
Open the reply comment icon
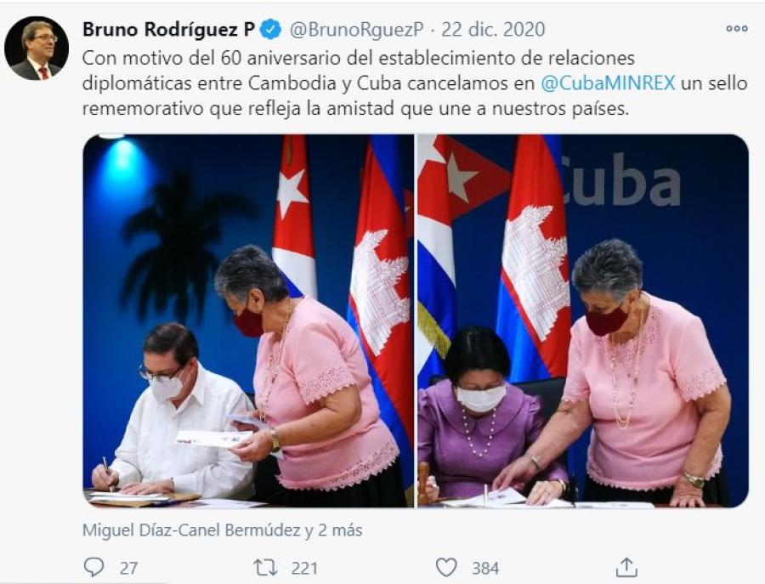[x=93, y=567]
